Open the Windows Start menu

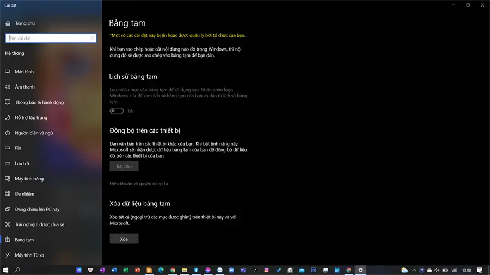click(x=5, y=270)
